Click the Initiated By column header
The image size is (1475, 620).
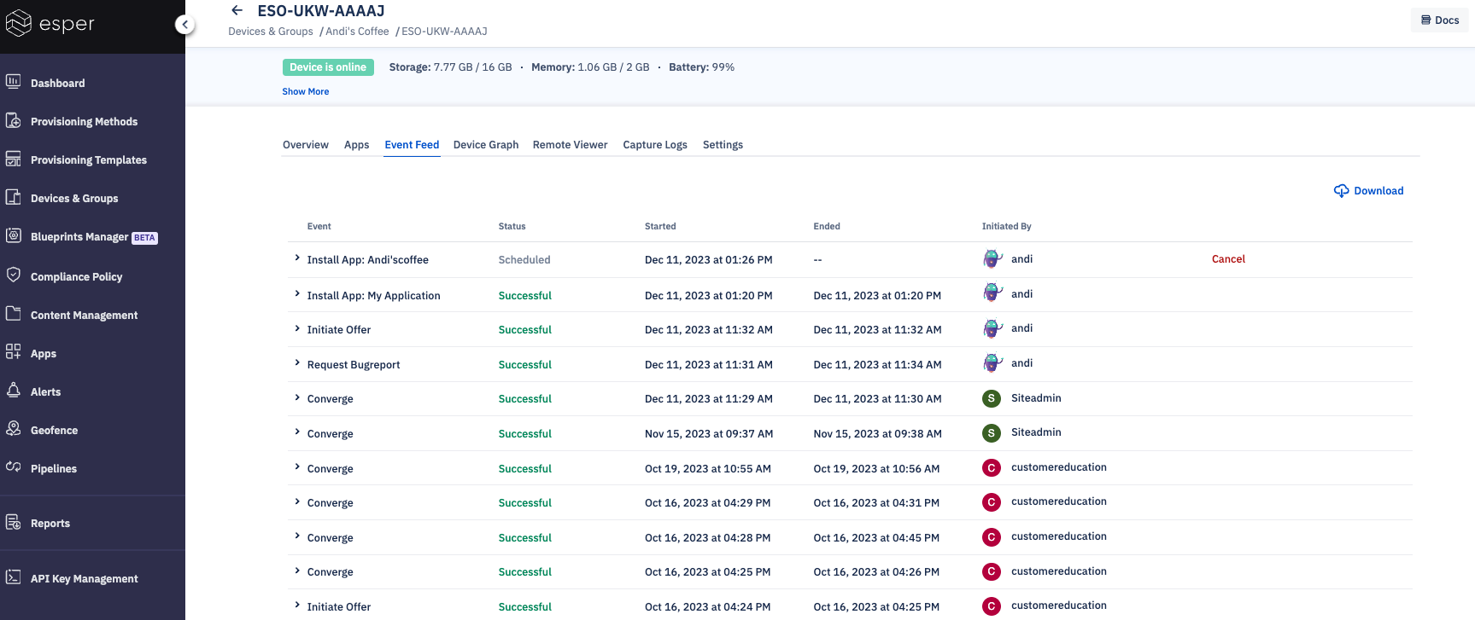point(1007,227)
